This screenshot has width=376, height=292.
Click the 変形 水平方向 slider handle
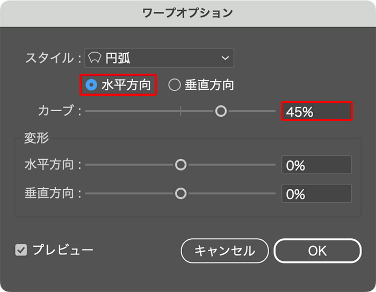point(180,165)
